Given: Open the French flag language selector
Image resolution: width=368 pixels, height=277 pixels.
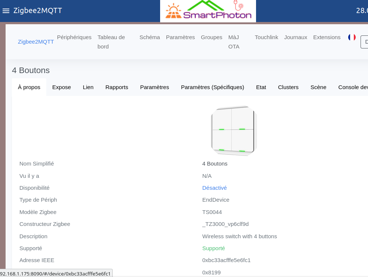Looking at the screenshot, I should [352, 37].
